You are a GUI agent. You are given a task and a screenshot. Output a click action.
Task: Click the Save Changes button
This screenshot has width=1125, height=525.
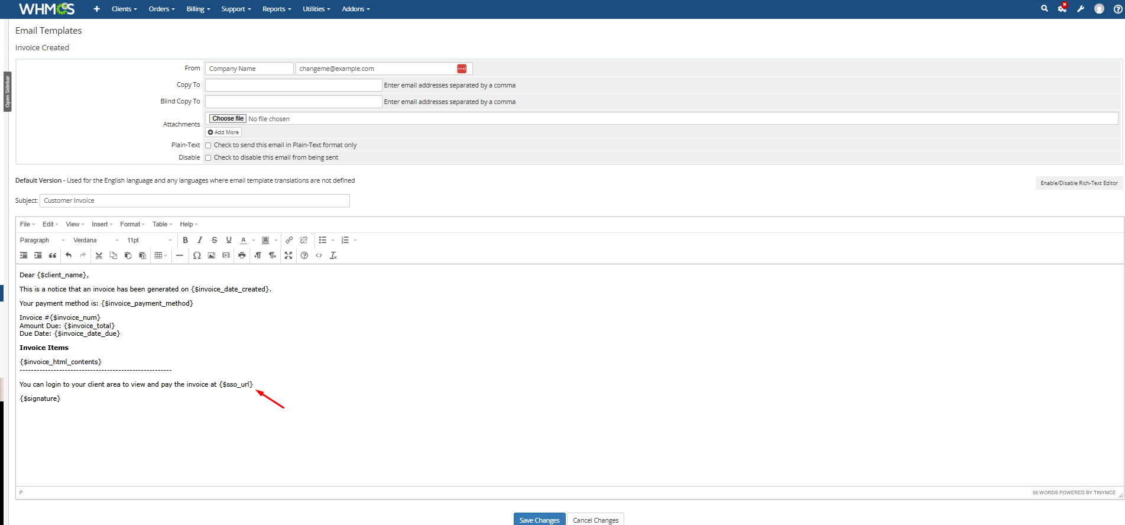539,520
